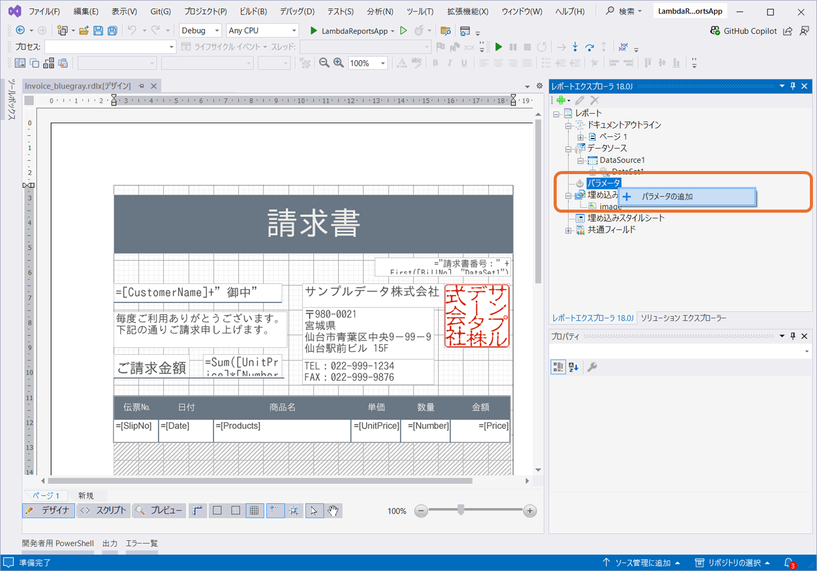Select the pan hand tool in designer toolbar

(333, 511)
